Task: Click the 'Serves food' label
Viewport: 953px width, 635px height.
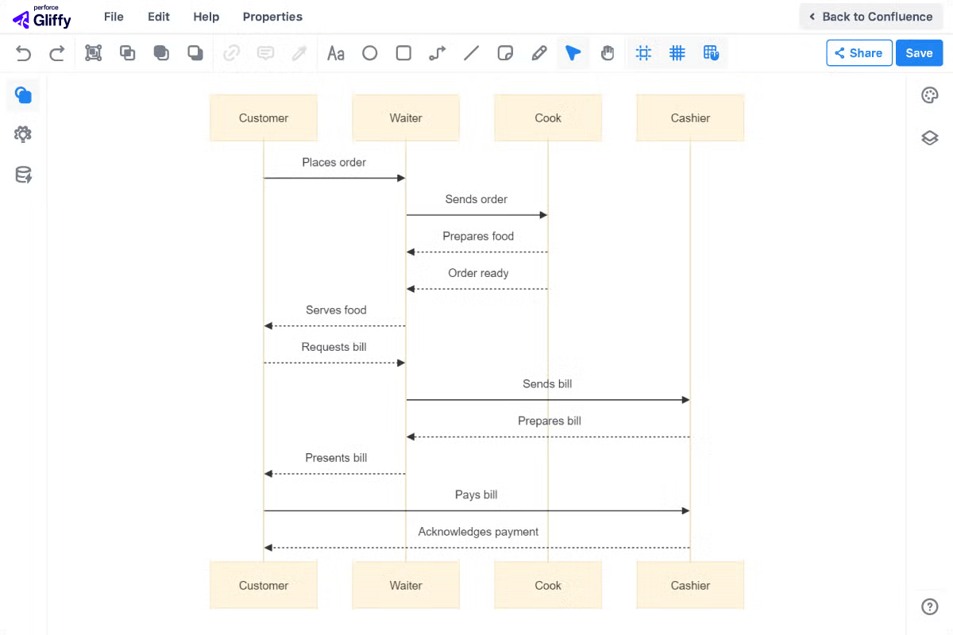Action: 336,310
